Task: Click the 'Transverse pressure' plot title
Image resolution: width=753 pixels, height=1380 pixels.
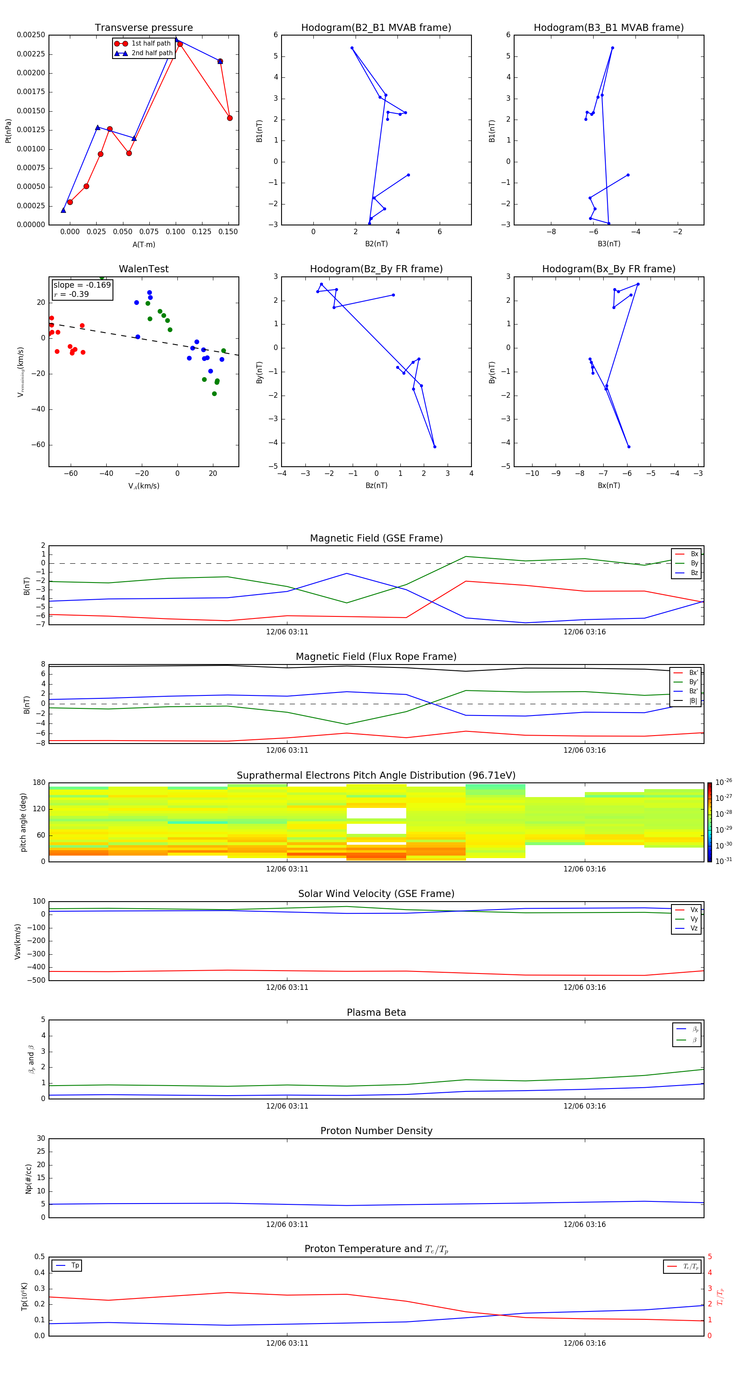Action: point(143,28)
